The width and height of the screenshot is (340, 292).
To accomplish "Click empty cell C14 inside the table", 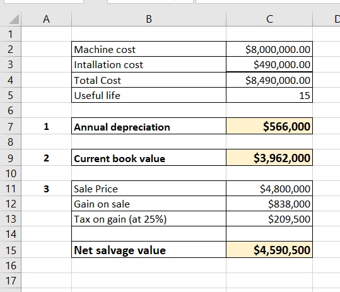I will 269,234.
